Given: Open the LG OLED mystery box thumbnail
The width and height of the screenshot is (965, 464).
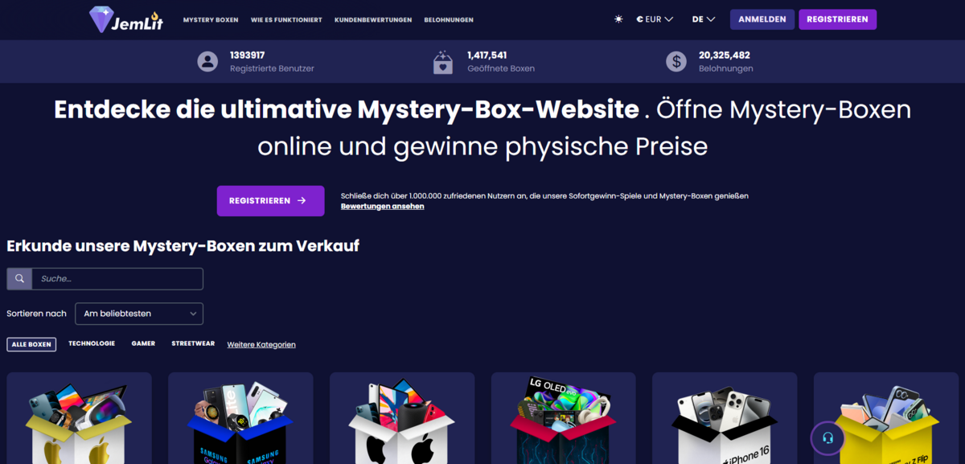Looking at the screenshot, I should (x=563, y=418).
